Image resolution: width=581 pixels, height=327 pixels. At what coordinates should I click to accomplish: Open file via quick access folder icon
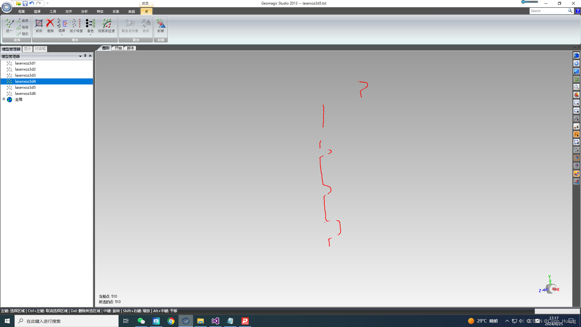pyautogui.click(x=18, y=4)
